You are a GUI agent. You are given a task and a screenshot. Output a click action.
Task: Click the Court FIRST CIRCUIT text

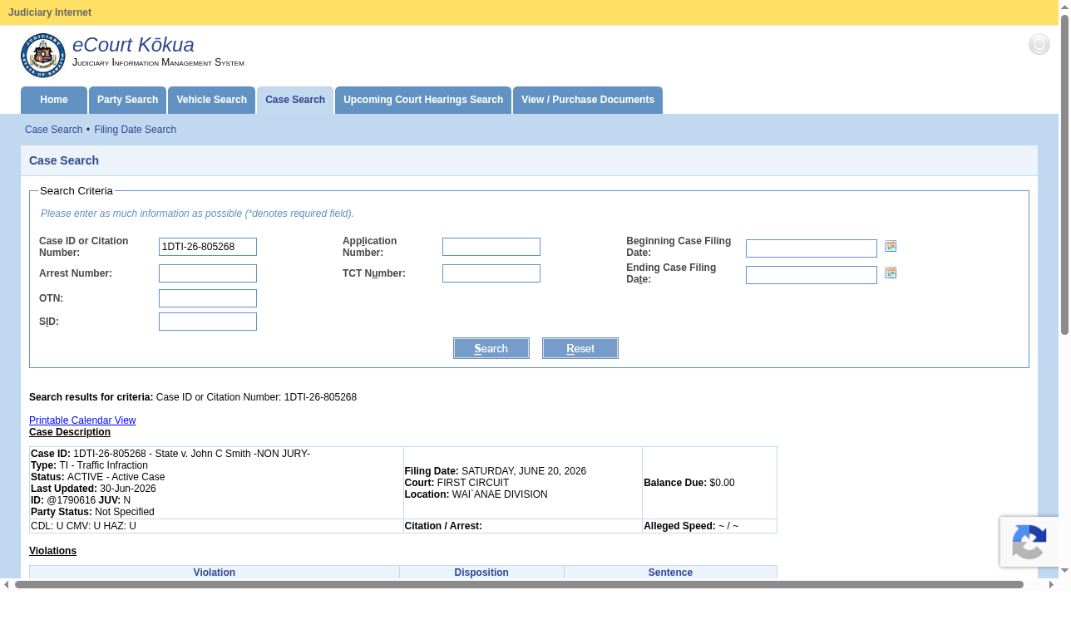(x=457, y=483)
